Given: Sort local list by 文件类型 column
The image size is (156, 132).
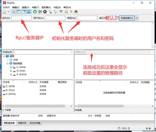Looking at the screenshot, I should point(48,82).
